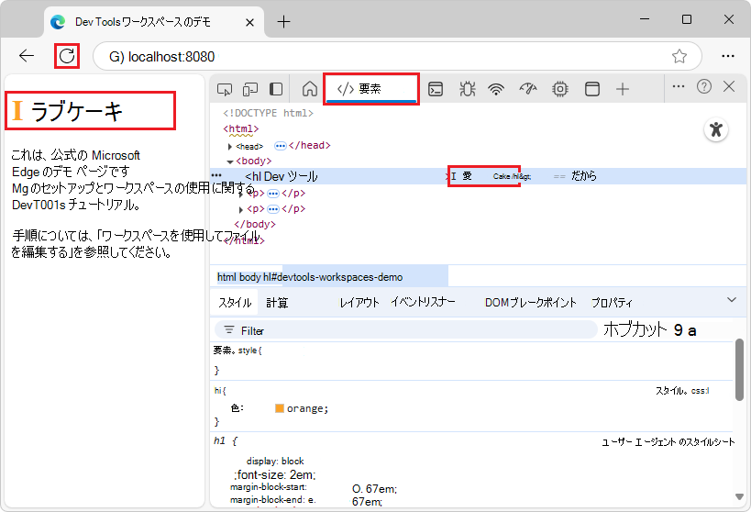Open the Performance gauge tool
Screen dimensions: 751x512
click(x=528, y=89)
